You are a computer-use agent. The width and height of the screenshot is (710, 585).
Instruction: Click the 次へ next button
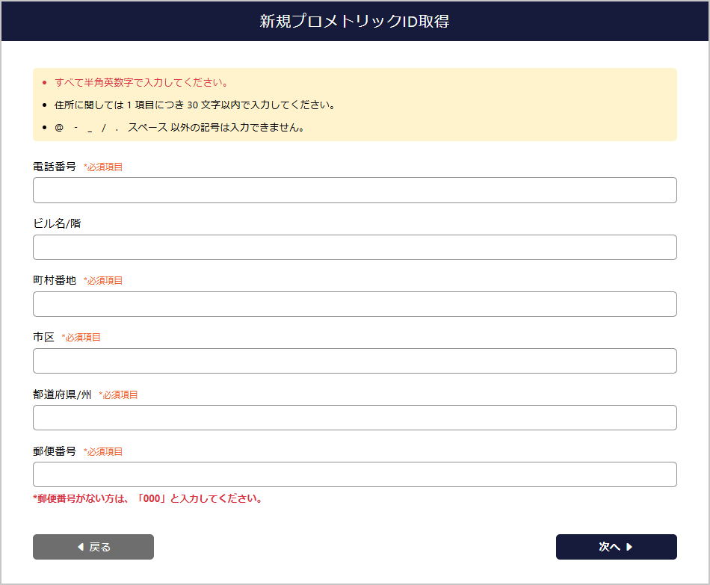616,546
